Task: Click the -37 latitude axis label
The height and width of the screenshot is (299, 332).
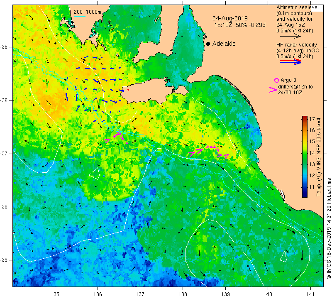Action: point(5,153)
